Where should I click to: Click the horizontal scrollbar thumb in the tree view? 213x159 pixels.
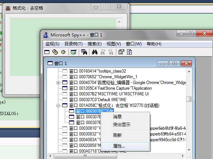coord(85,156)
